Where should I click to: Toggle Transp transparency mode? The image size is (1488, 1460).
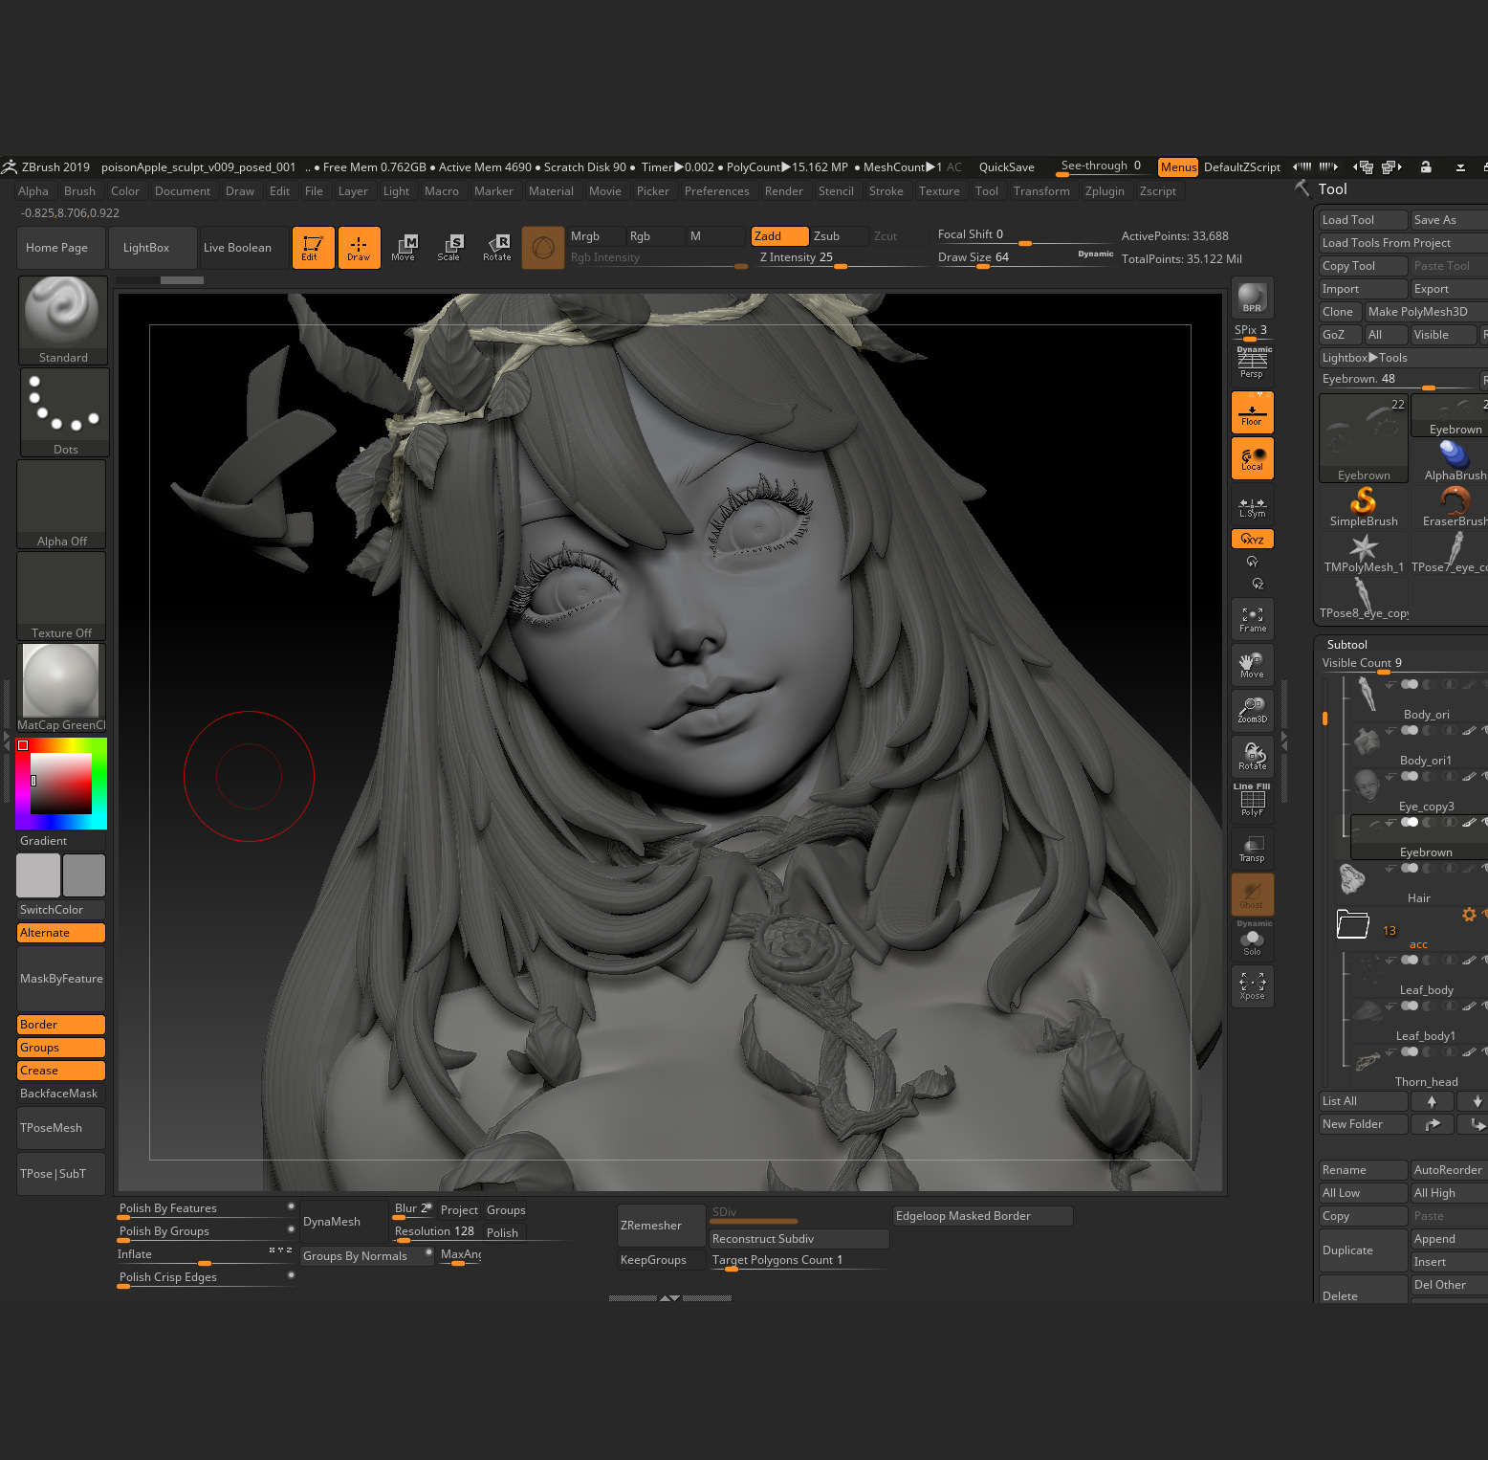coord(1252,849)
